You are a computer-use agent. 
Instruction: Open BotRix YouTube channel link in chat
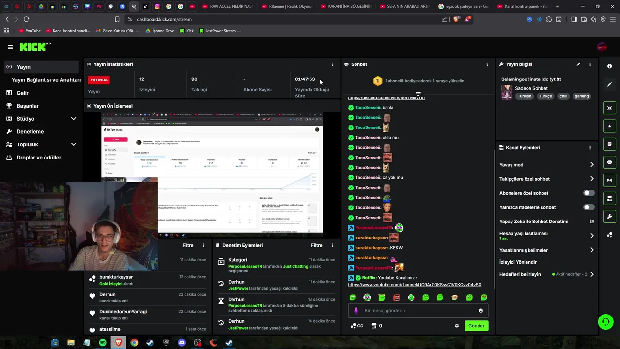coord(415,285)
